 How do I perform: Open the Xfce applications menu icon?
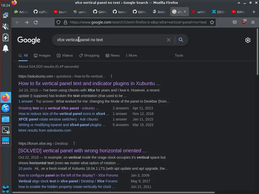click(x=6, y=189)
